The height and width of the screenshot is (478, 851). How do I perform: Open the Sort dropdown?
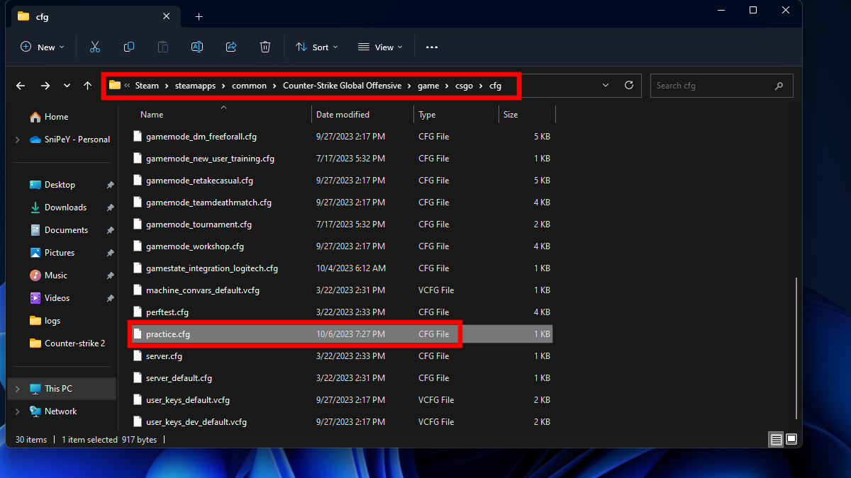tap(316, 47)
